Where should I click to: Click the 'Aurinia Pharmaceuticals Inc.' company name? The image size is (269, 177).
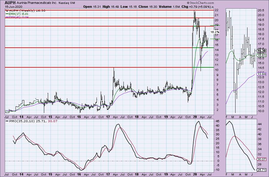[x=37, y=3]
